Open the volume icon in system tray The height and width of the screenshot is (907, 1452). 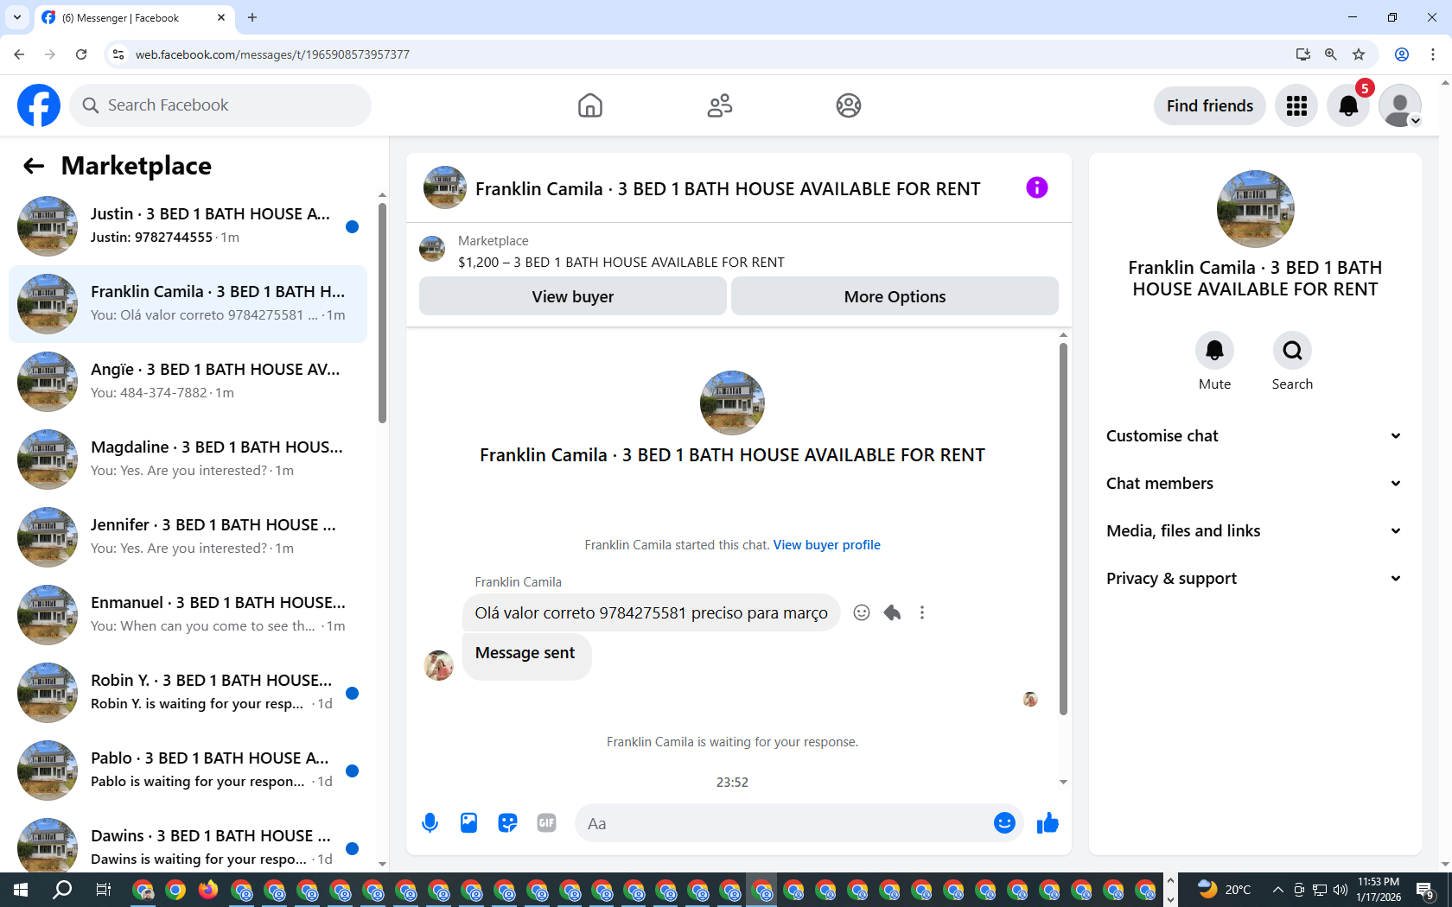(1341, 890)
